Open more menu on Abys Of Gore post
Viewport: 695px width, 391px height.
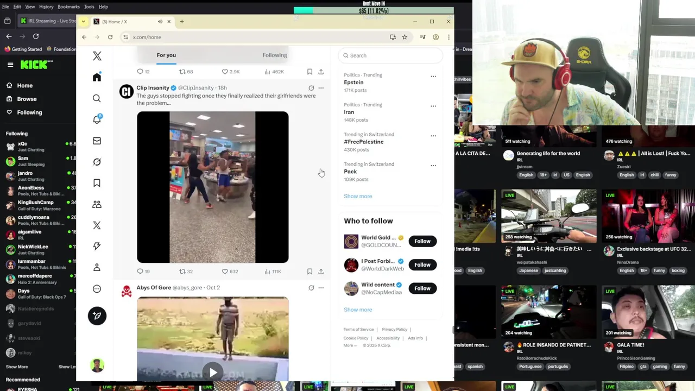point(321,288)
